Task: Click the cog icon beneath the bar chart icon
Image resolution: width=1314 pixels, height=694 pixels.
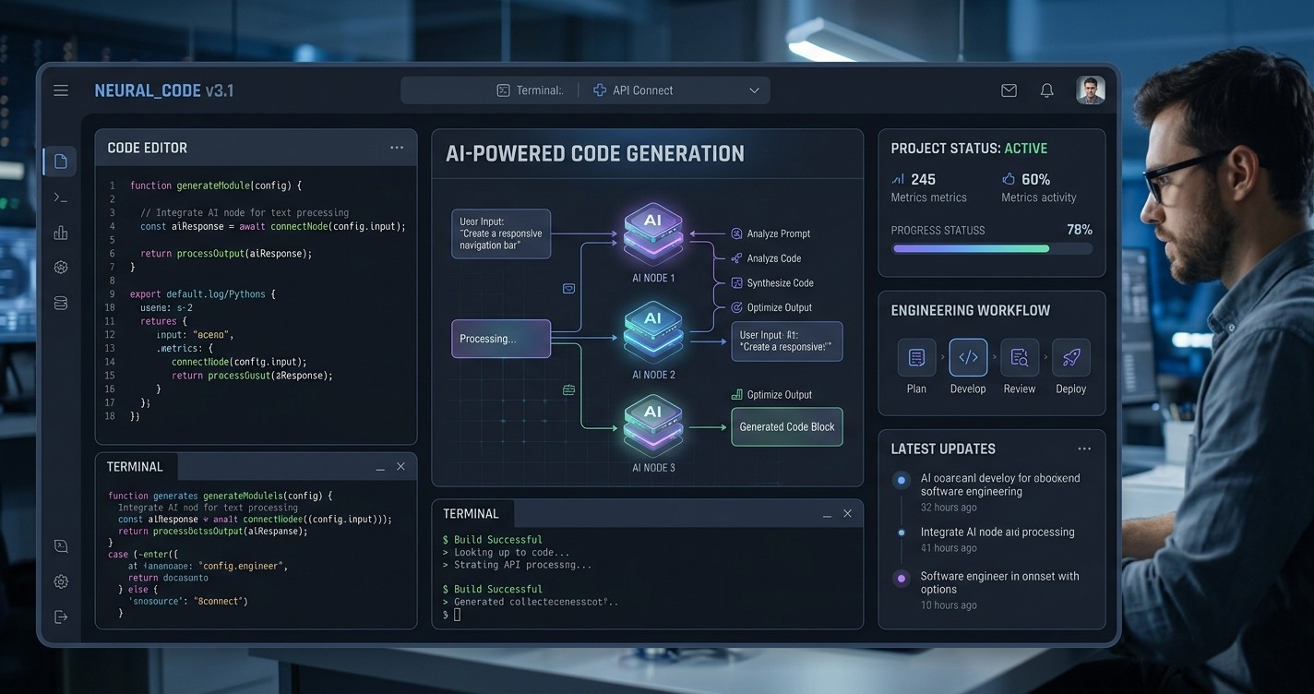Action: pos(61,268)
